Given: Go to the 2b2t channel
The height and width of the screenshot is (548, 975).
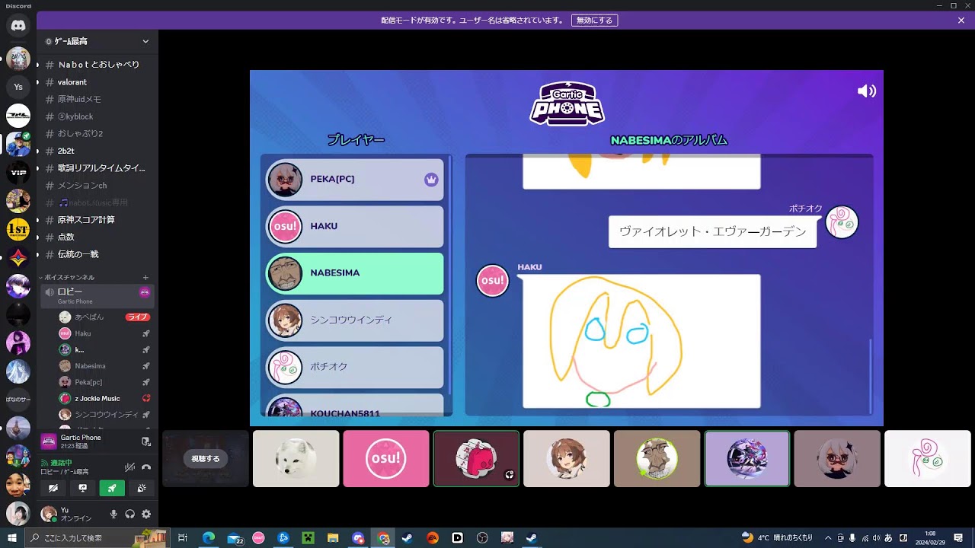Looking at the screenshot, I should tap(97, 151).
